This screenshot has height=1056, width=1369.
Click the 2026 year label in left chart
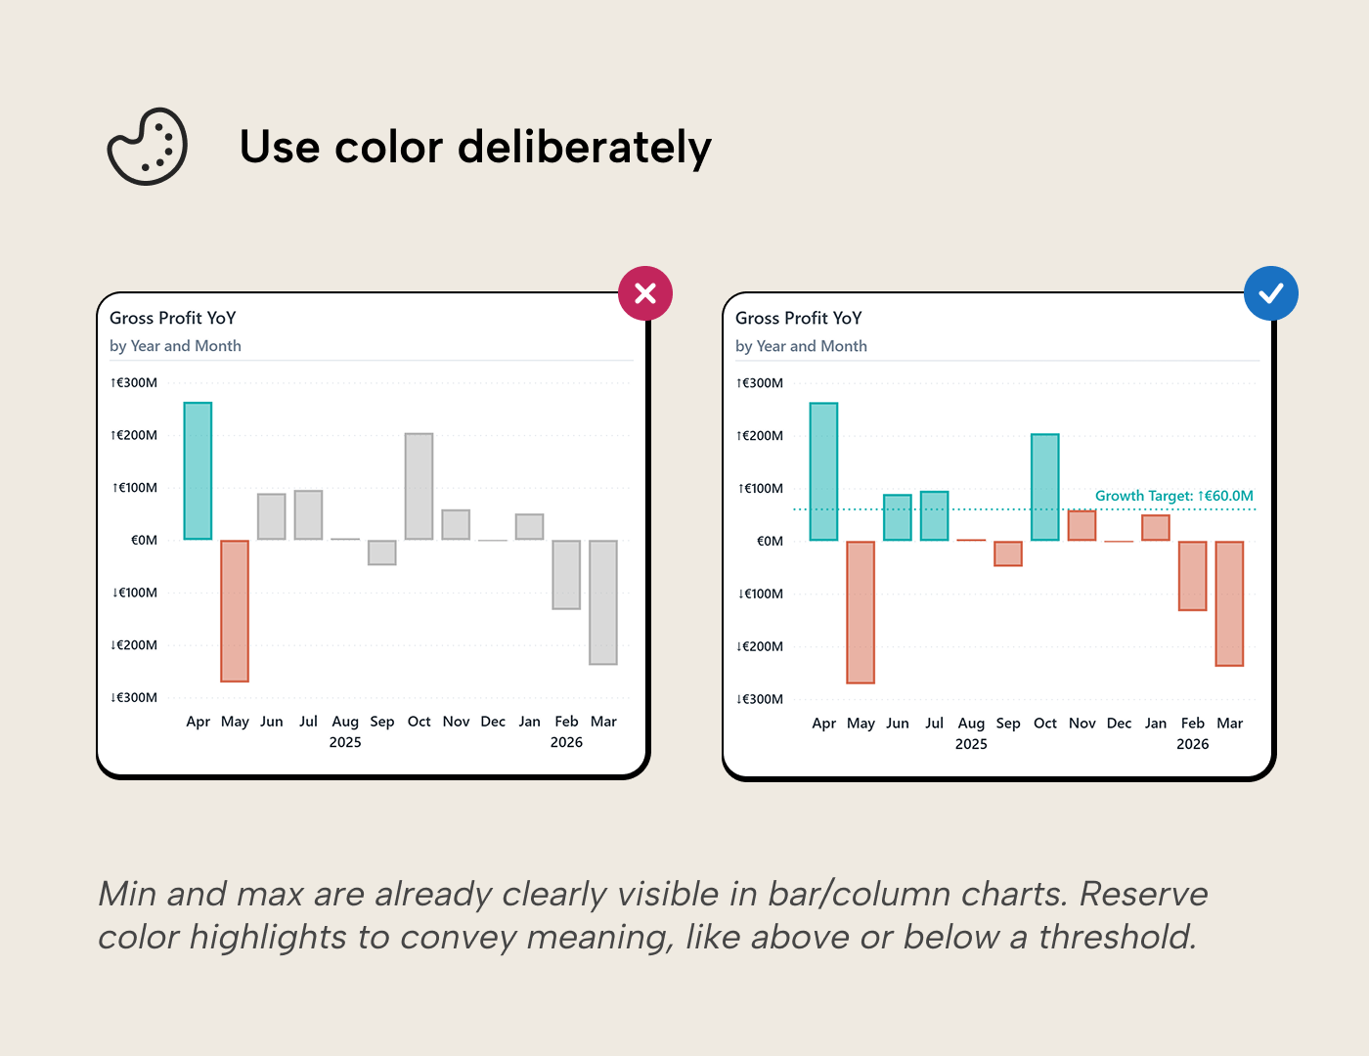(x=566, y=742)
